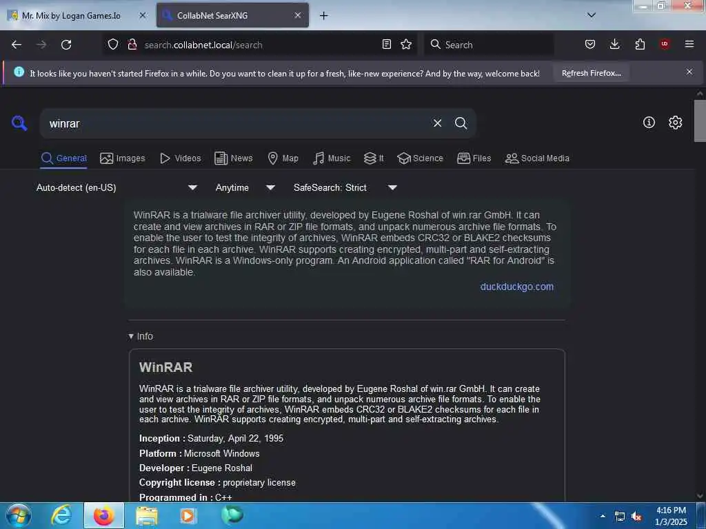Clear the winrar search query with X
Image resolution: width=706 pixels, height=529 pixels.
coord(437,123)
